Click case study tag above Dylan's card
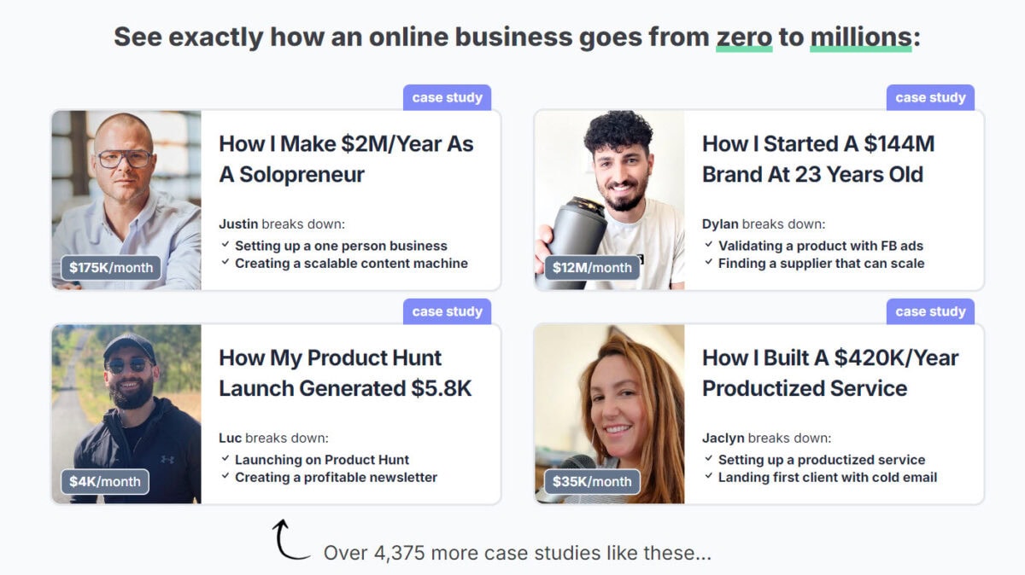Screen dimensions: 1025x575 pos(930,97)
